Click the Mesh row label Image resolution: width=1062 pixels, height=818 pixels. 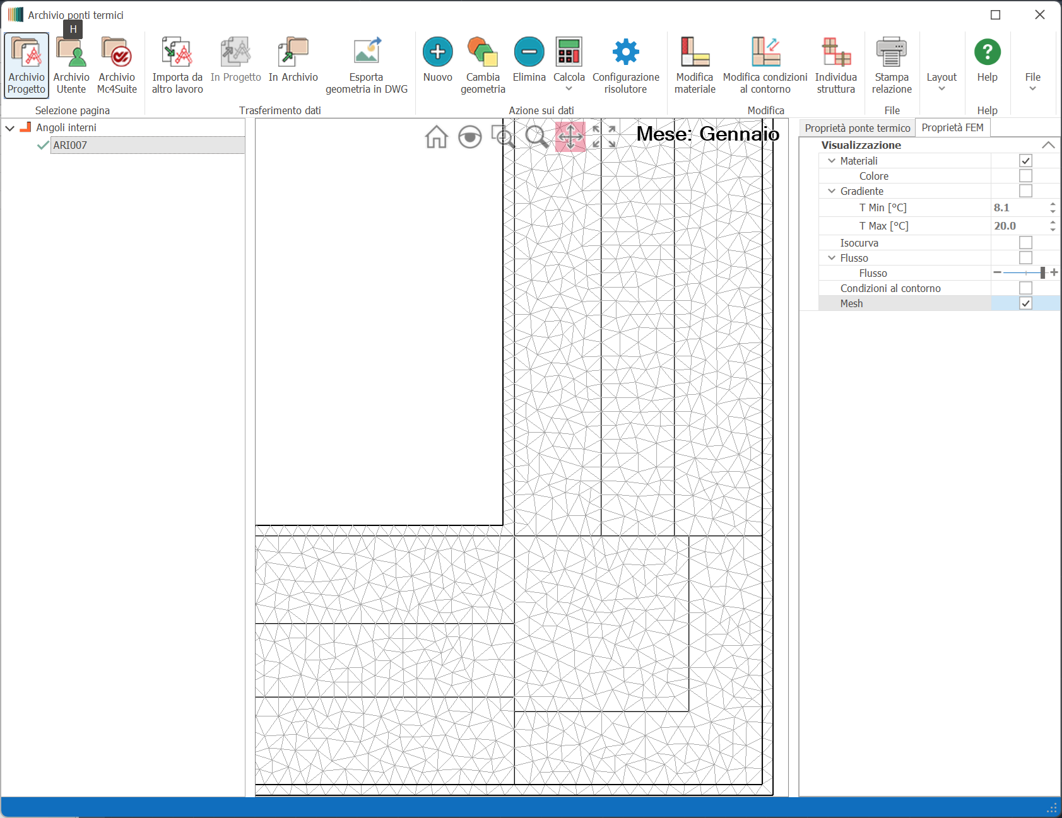(851, 303)
